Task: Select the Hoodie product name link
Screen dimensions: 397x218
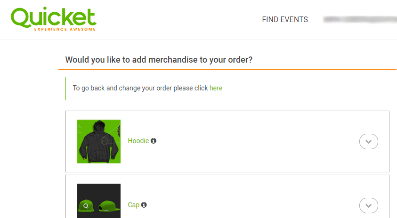Action: [138, 141]
